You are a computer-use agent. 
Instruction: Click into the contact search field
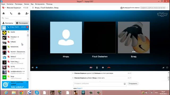15,18
